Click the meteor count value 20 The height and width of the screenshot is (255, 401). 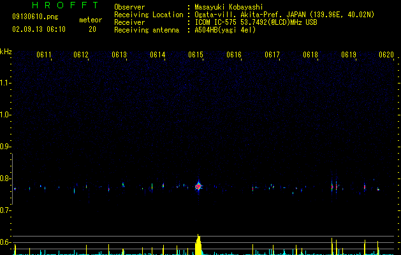coord(92,29)
